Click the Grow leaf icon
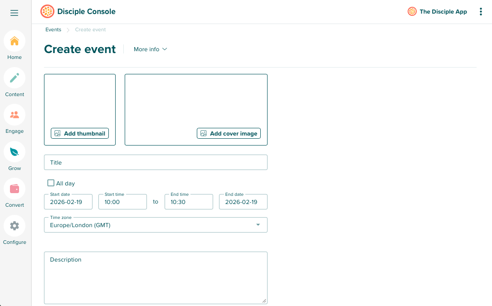This screenshot has height=306, width=492. (x=14, y=151)
